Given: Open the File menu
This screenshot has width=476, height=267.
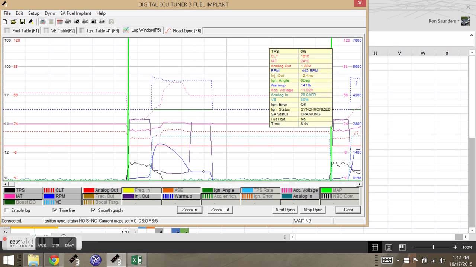Looking at the screenshot, I should [x=7, y=13].
